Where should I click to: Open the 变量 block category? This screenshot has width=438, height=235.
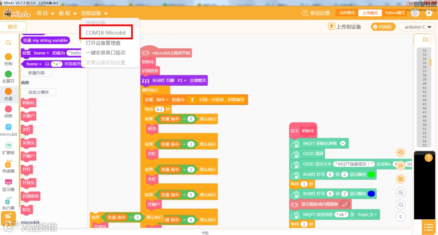(9, 94)
